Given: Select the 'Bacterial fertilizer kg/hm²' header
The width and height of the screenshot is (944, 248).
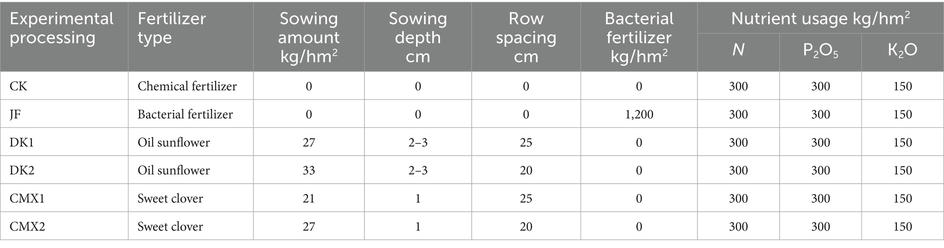Looking at the screenshot, I should [638, 37].
